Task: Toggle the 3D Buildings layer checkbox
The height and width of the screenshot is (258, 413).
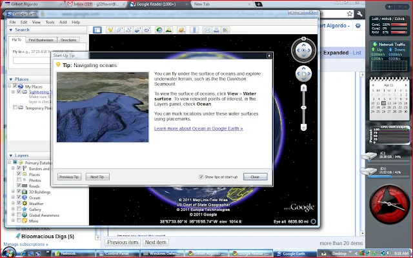Action: click(19, 191)
